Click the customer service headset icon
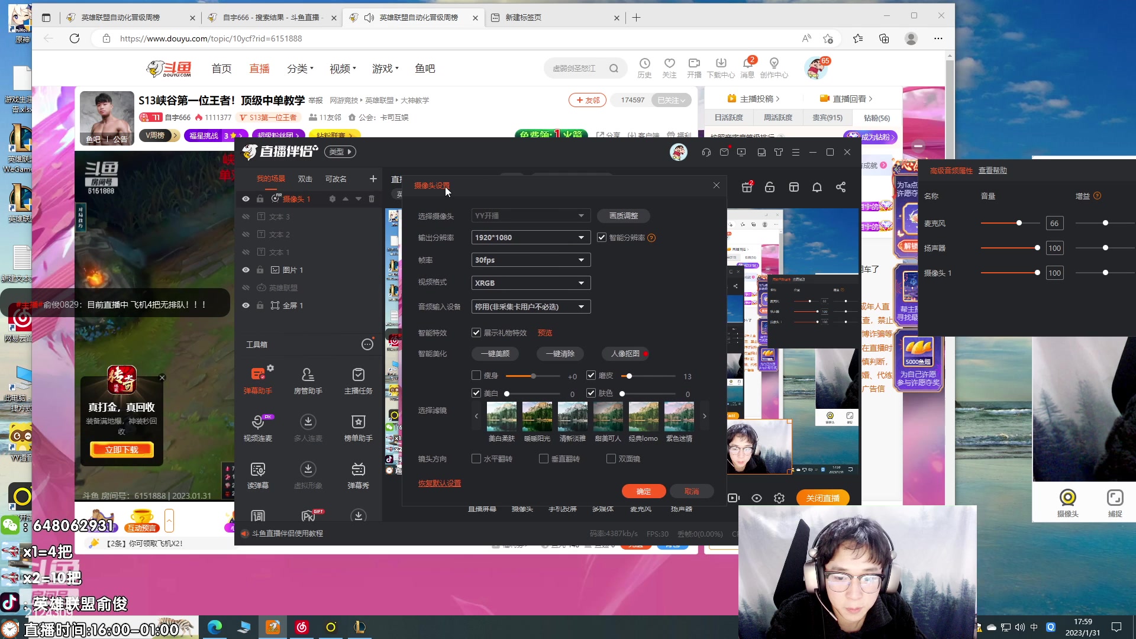Screen dimensions: 1136x639 706,152
